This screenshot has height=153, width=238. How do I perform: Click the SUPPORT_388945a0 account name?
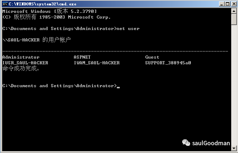coord(168,63)
